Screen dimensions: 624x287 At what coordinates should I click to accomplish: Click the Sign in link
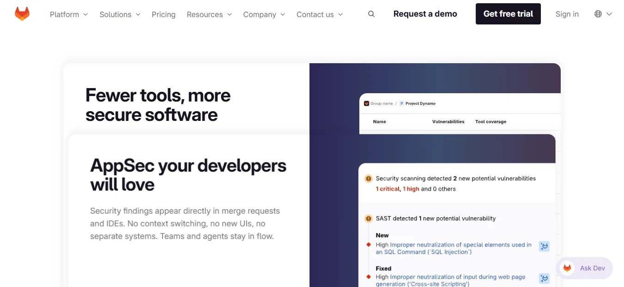point(567,14)
